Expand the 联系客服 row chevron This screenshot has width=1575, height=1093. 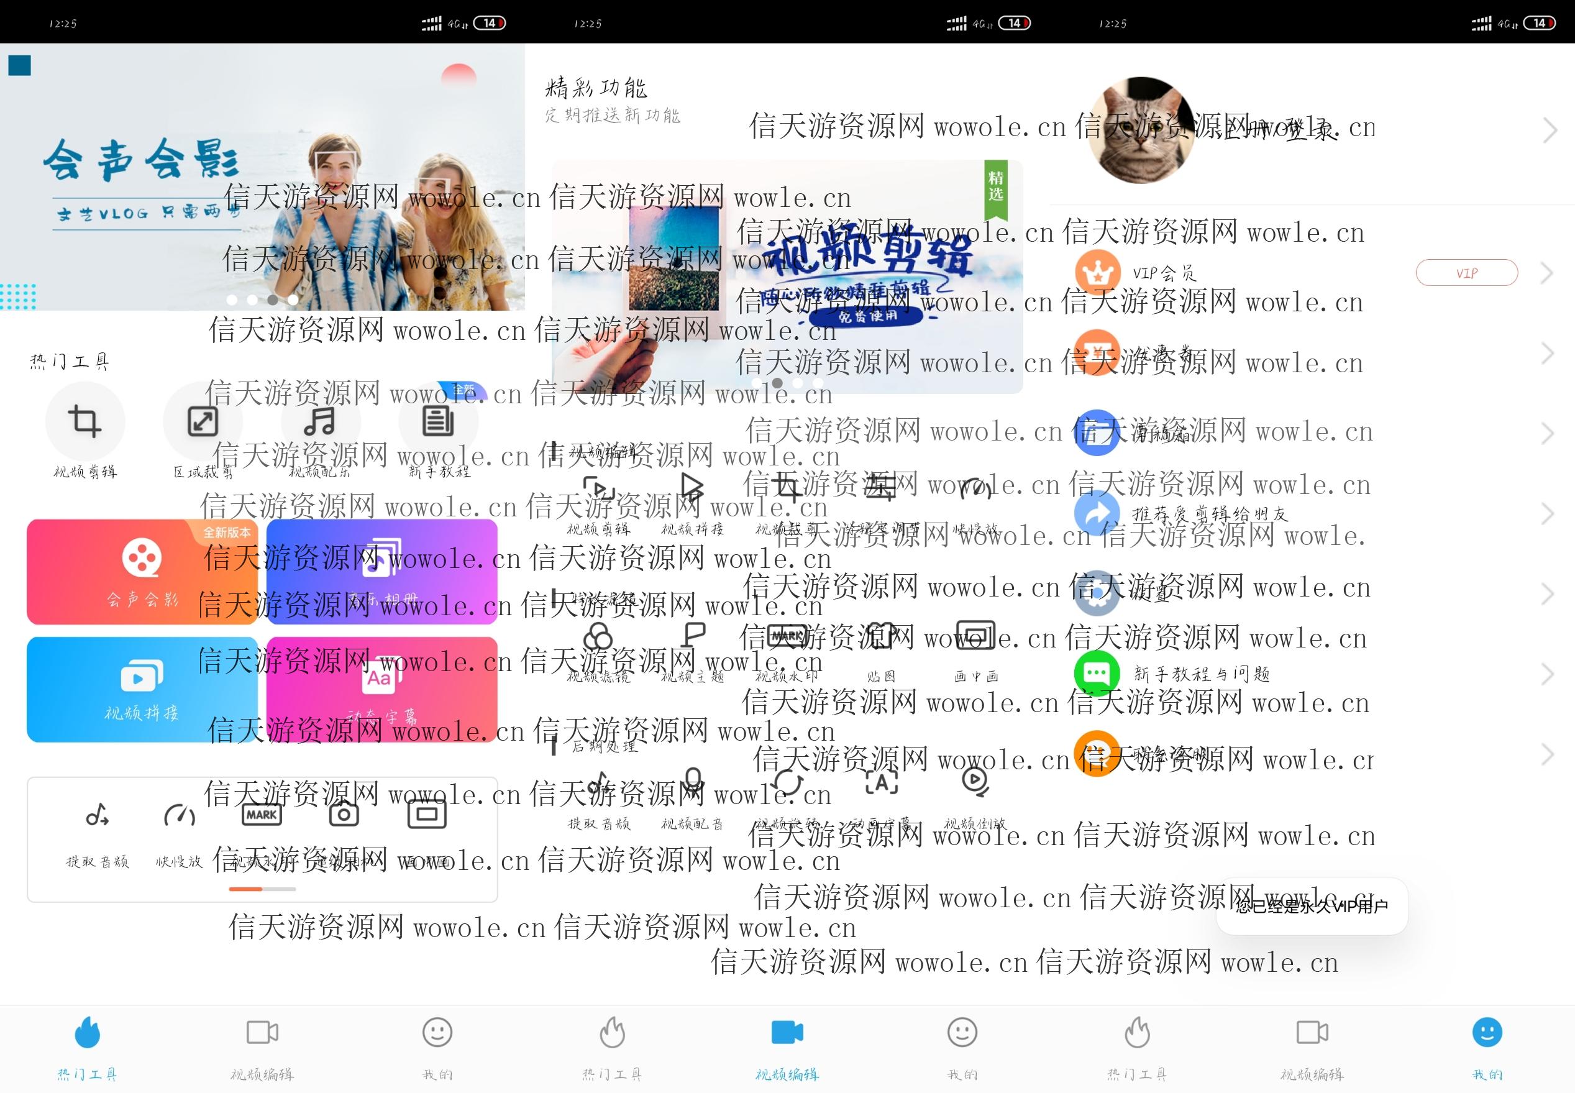coord(1547,755)
